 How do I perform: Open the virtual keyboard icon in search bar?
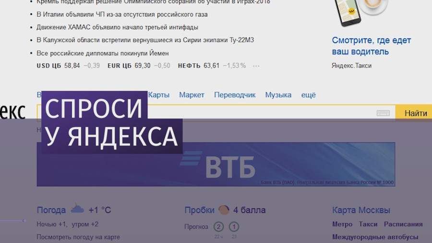pos(383,113)
